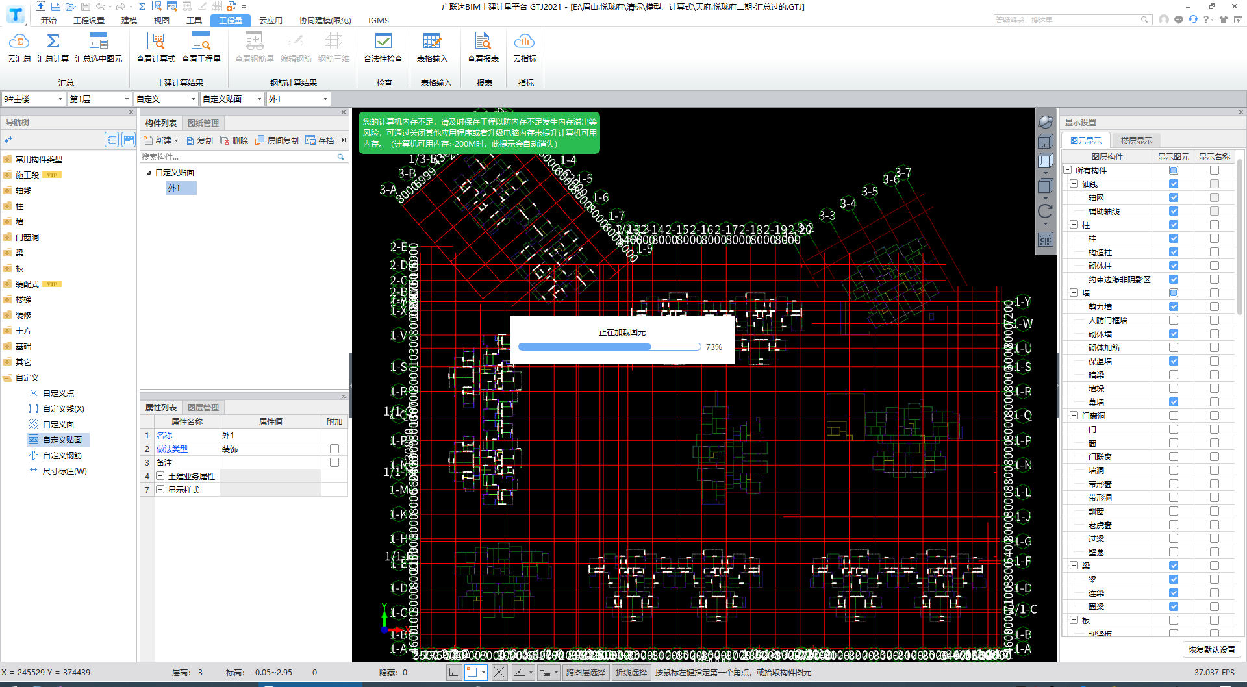Click the cross X snap icon in status bar
1247x687 pixels.
499,672
